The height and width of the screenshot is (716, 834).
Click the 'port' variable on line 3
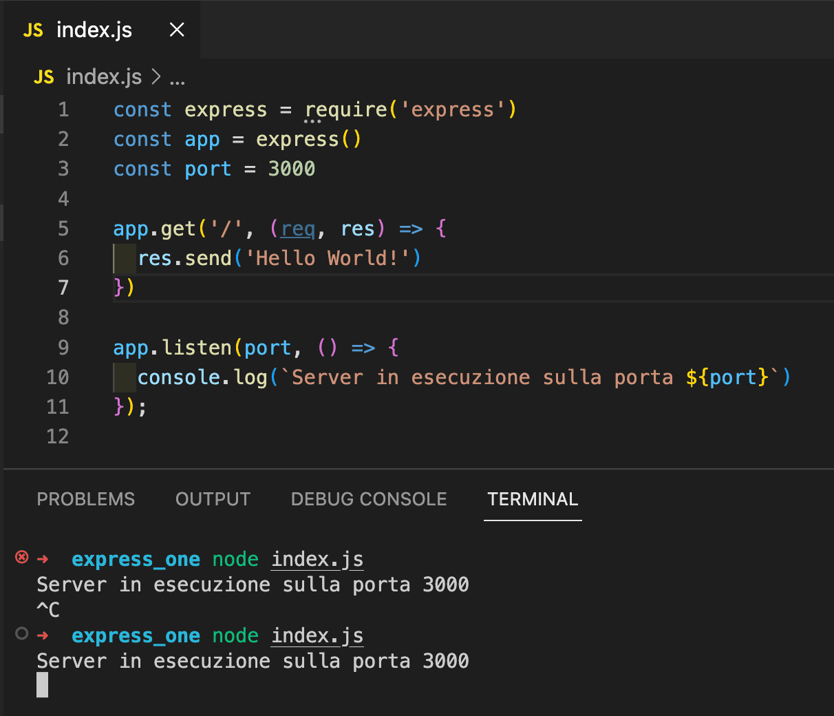[208, 169]
